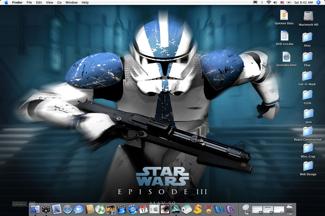Open System Preferences Apple-logo icon in Dock
This screenshot has width=325, height=216.
pyautogui.click(x=154, y=209)
